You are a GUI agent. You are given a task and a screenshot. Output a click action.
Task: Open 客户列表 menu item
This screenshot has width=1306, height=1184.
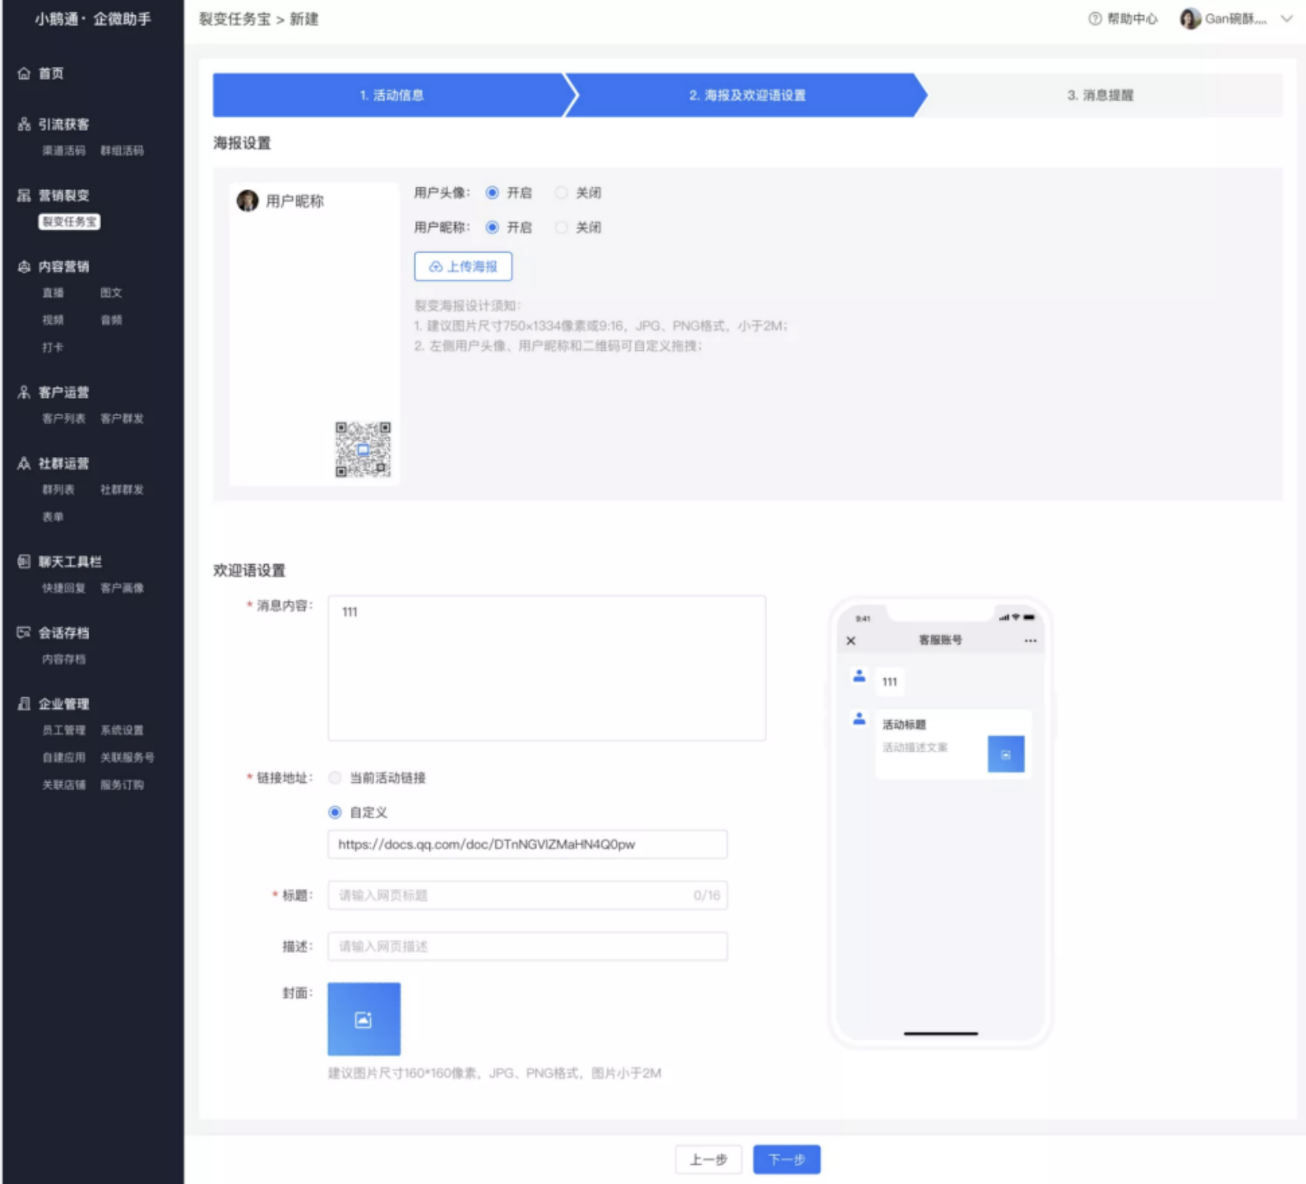(64, 419)
